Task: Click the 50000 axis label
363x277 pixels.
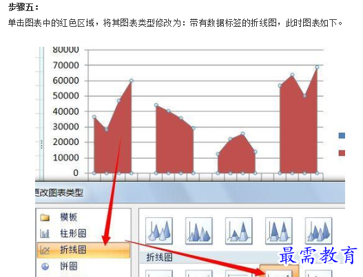Action: [65, 96]
